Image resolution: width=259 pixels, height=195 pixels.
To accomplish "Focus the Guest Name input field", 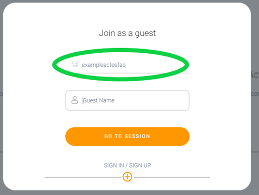I will pyautogui.click(x=127, y=100).
